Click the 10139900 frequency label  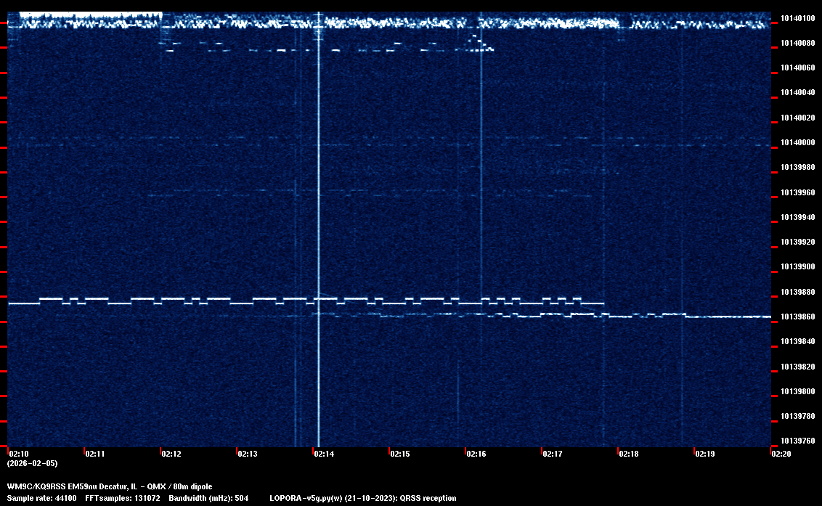point(797,267)
